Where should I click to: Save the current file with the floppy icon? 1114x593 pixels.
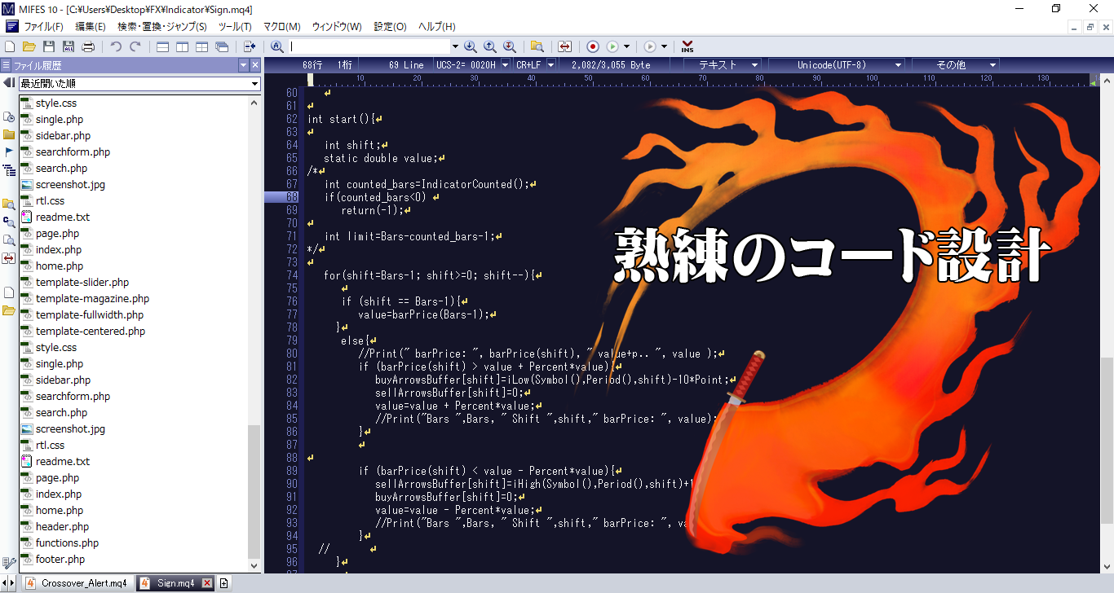49,47
